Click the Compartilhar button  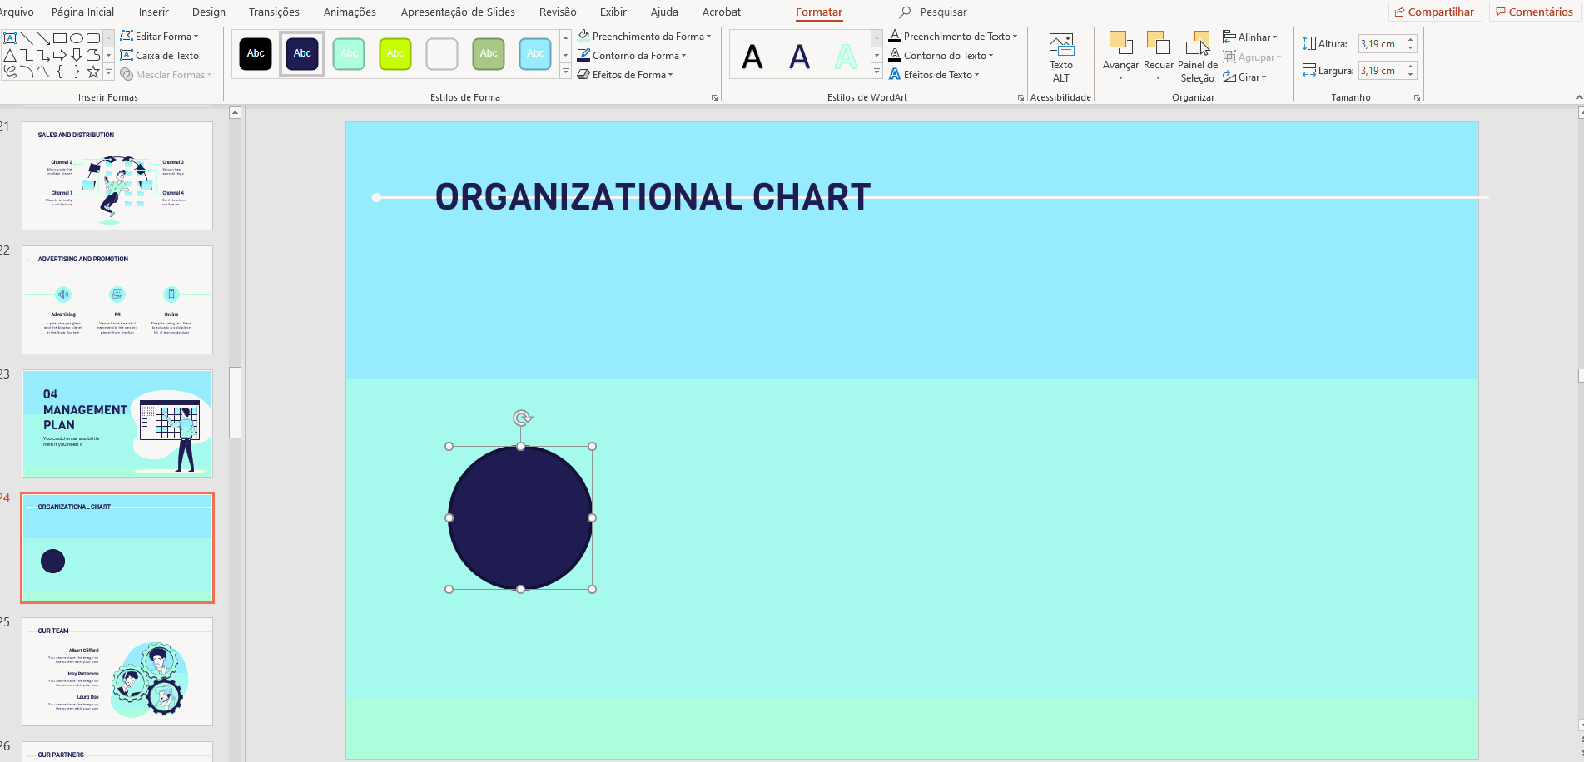click(x=1435, y=12)
